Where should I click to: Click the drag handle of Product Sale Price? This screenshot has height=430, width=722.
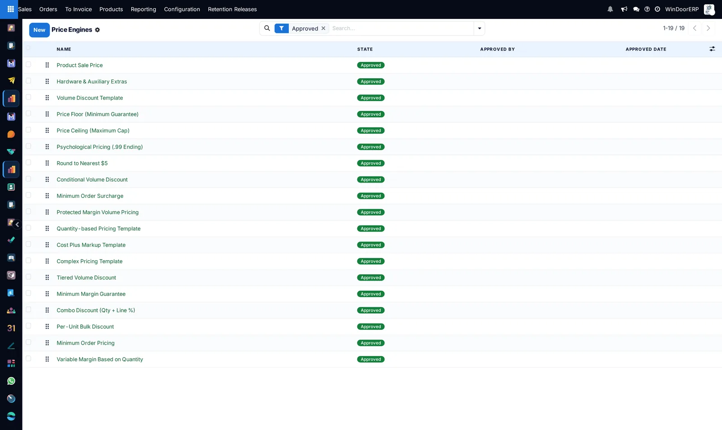click(x=47, y=65)
